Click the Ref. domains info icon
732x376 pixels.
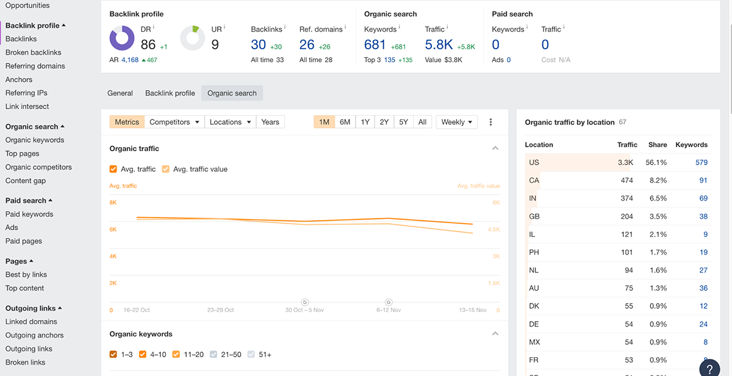click(345, 27)
